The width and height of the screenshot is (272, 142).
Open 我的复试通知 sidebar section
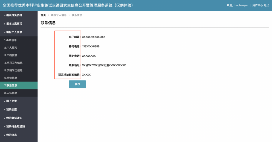[19, 118]
